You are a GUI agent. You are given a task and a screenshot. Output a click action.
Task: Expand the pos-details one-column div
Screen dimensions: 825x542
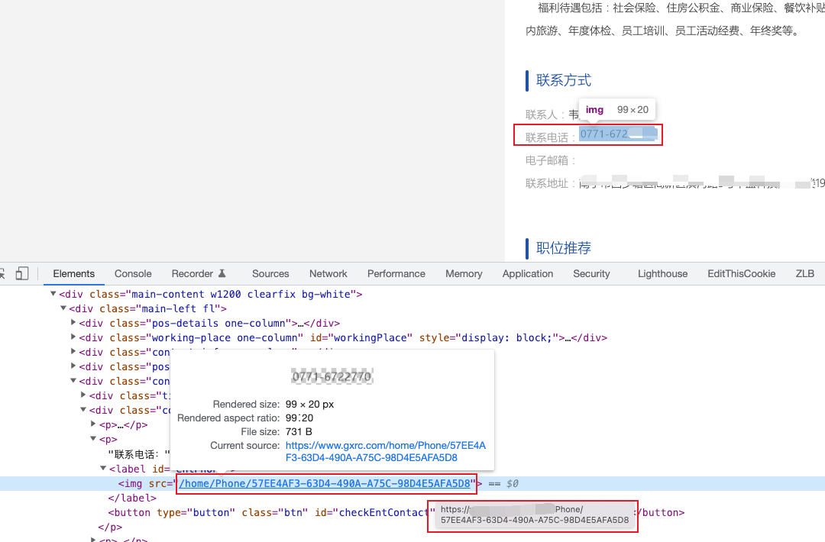[73, 322]
